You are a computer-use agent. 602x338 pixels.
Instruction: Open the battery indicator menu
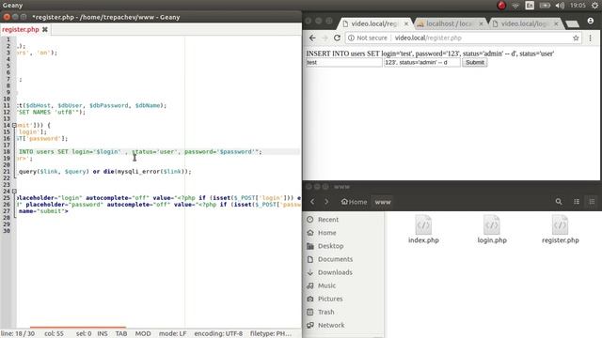[x=545, y=6]
